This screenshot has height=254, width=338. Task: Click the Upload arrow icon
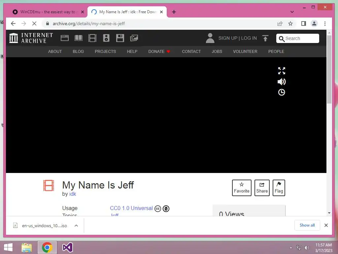(x=265, y=38)
